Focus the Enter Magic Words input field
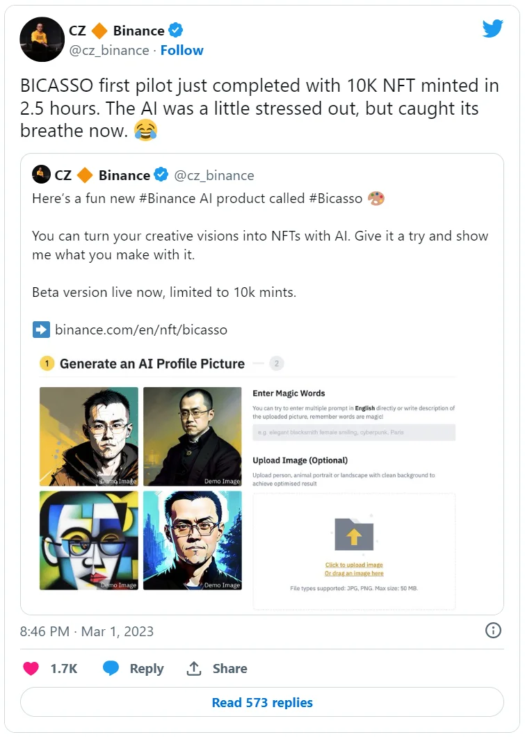 click(353, 432)
